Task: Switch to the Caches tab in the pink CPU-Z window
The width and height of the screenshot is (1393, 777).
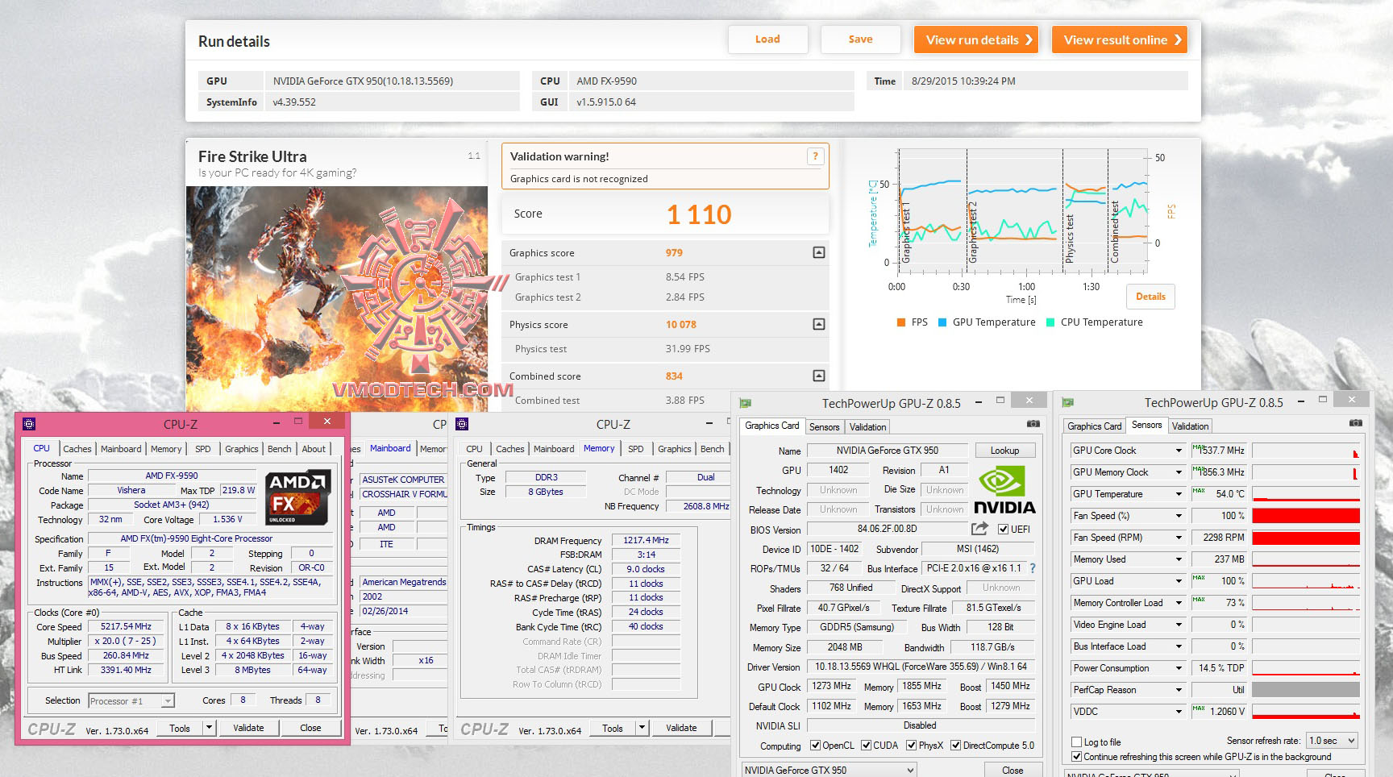Action: (x=77, y=449)
